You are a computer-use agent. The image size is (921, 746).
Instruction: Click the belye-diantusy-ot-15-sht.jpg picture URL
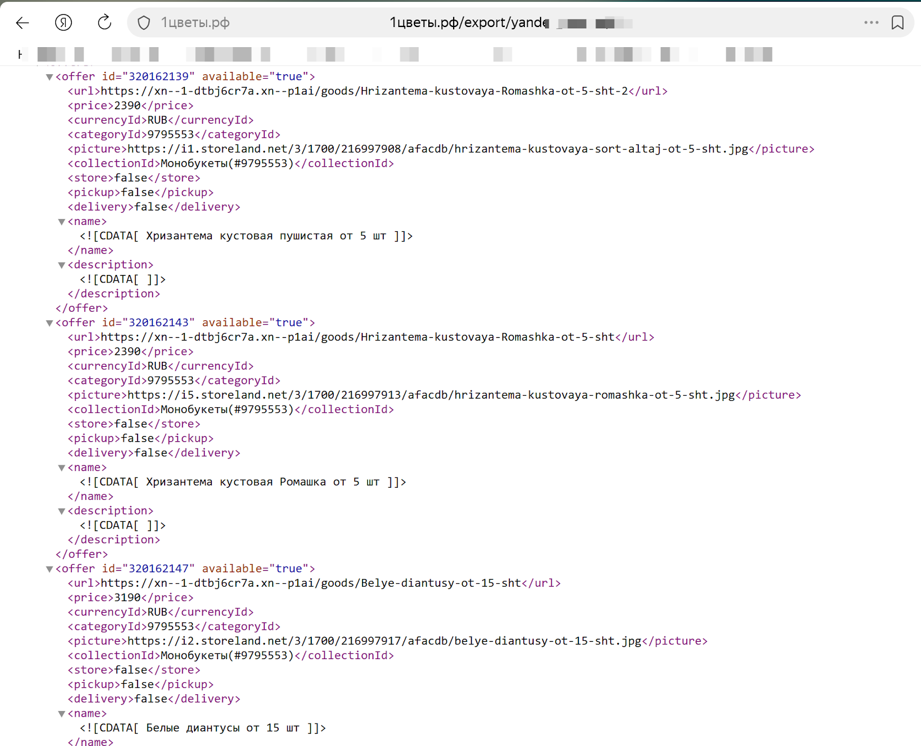click(x=384, y=641)
